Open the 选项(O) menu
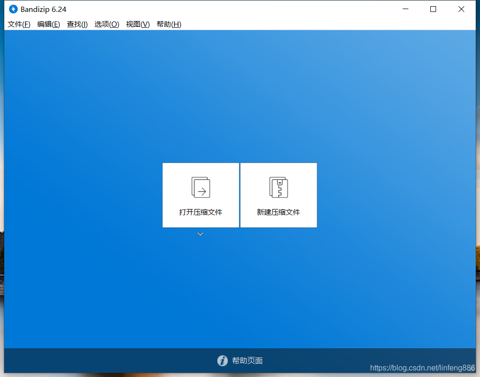The width and height of the screenshot is (480, 377). pos(107,24)
